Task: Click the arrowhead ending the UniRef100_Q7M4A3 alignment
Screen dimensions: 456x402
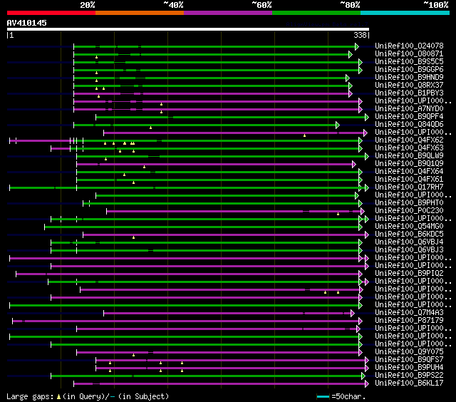Action: pyautogui.click(x=353, y=314)
